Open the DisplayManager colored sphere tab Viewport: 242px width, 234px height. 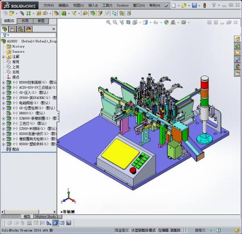click(28, 29)
